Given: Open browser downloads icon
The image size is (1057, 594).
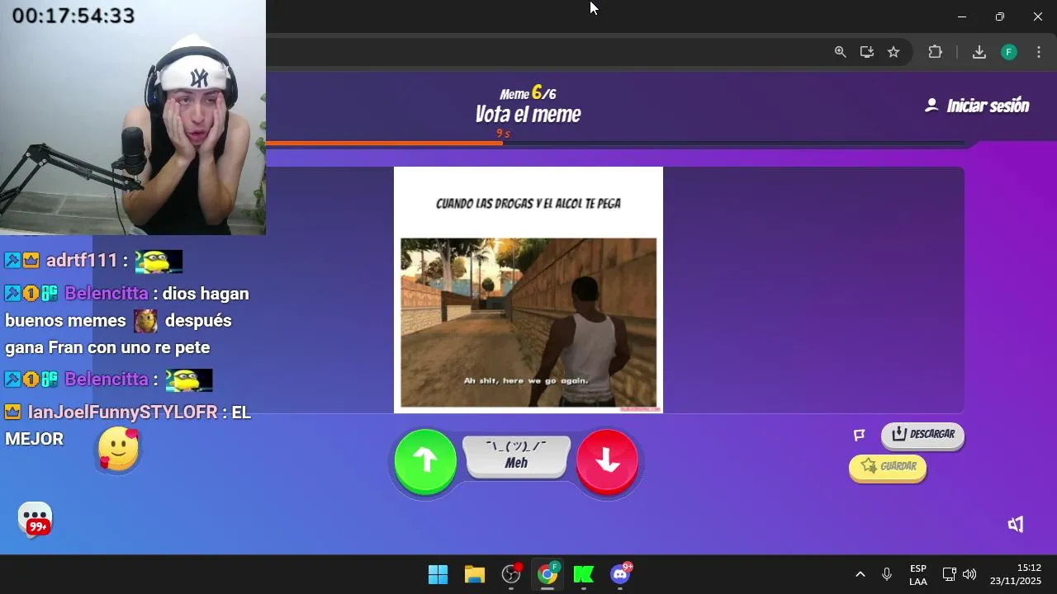Looking at the screenshot, I should [x=979, y=52].
